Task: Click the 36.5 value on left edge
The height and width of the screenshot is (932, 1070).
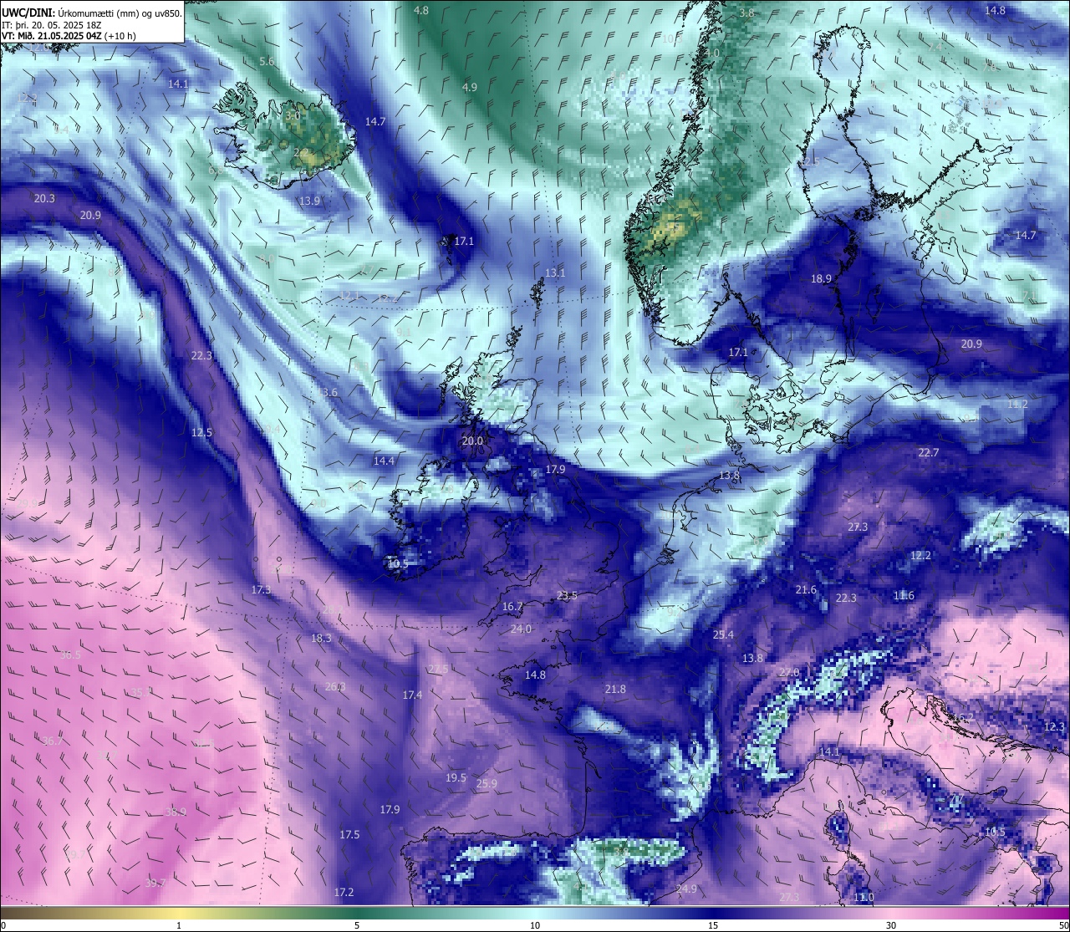Action: click(70, 654)
